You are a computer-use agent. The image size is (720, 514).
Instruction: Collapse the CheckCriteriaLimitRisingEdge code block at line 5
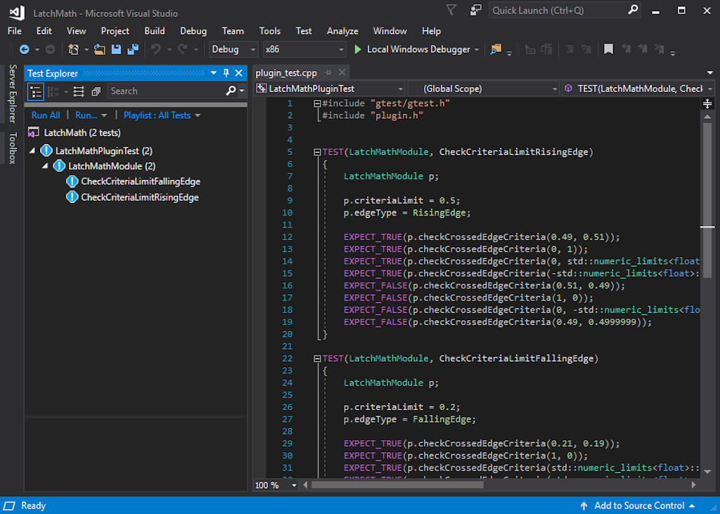317,152
